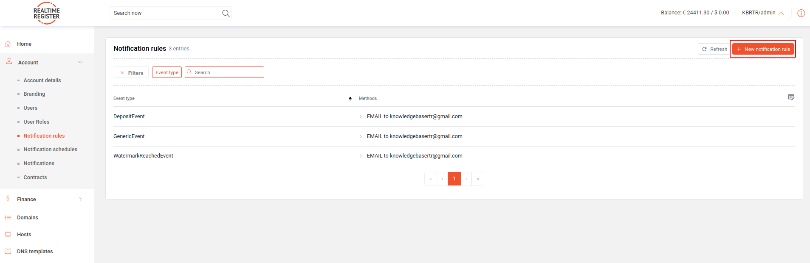
Task: Open User Roles page
Action: click(37, 122)
